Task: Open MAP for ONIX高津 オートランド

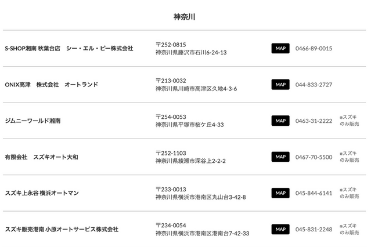Action: tap(280, 85)
